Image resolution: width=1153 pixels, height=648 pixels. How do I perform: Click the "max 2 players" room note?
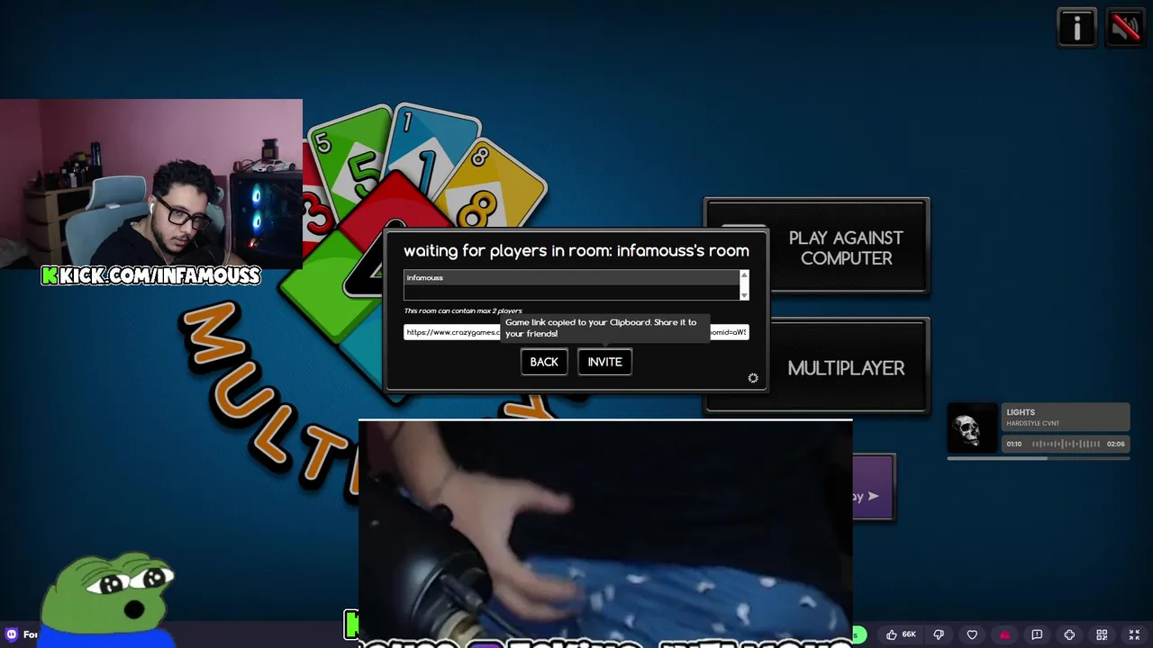(x=463, y=311)
